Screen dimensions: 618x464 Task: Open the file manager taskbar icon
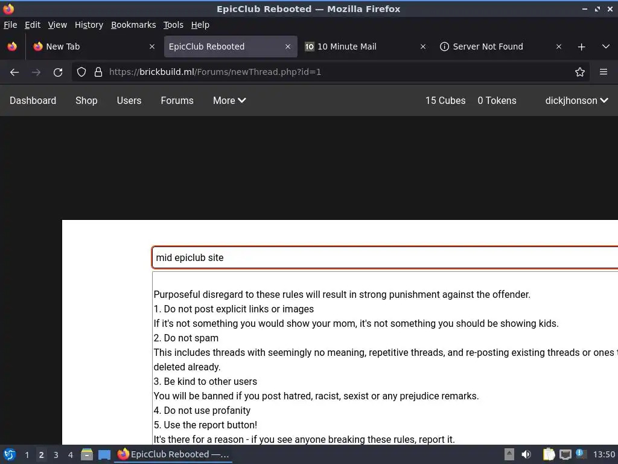pos(87,454)
